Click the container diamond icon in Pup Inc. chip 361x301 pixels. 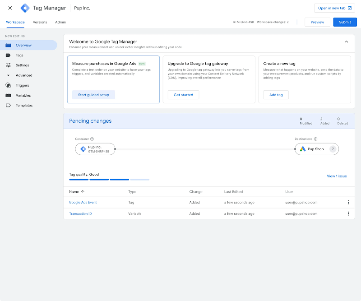83,149
